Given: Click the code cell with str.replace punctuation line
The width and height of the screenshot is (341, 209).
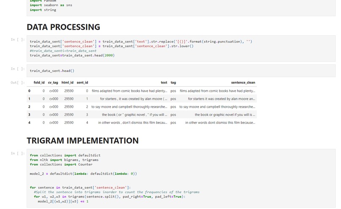Looking at the screenshot, I should pos(181,48).
